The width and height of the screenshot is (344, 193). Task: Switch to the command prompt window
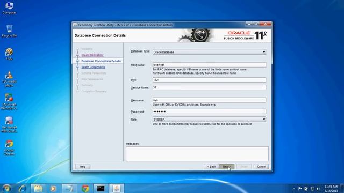[101, 188]
